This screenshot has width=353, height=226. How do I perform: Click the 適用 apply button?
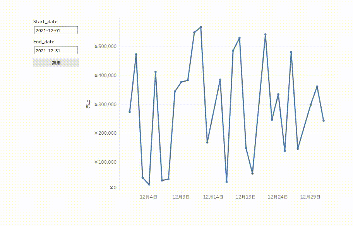tap(56, 63)
